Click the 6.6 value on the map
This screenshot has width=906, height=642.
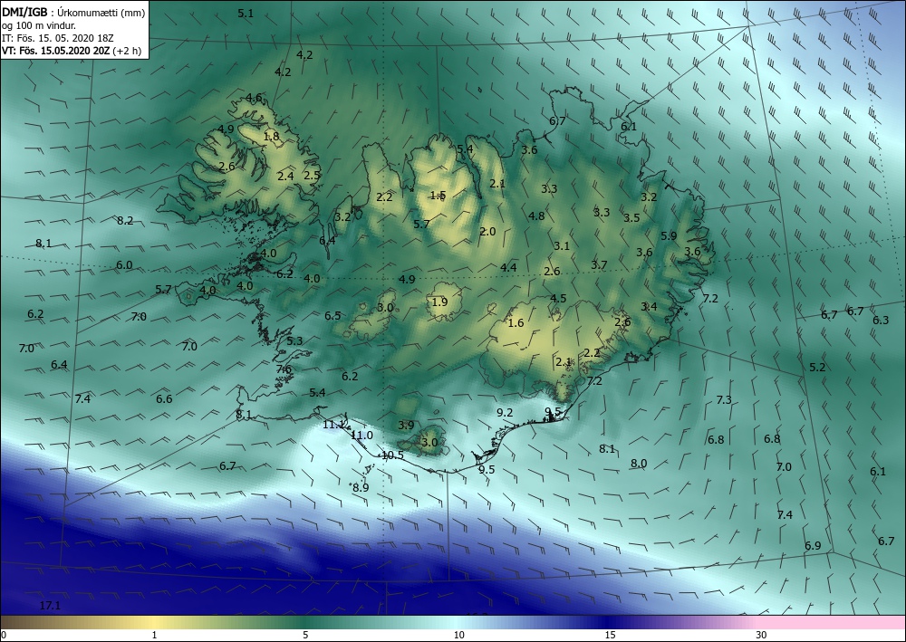click(x=164, y=398)
